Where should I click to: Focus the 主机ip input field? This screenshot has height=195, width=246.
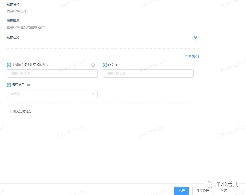[52, 73]
